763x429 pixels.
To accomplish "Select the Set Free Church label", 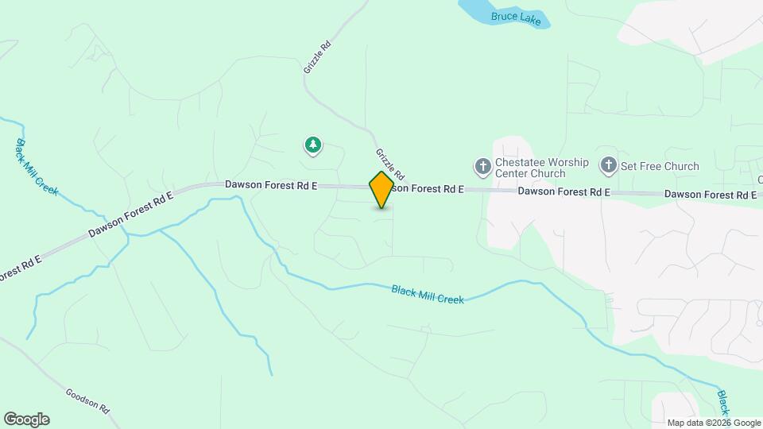I will pyautogui.click(x=660, y=166).
